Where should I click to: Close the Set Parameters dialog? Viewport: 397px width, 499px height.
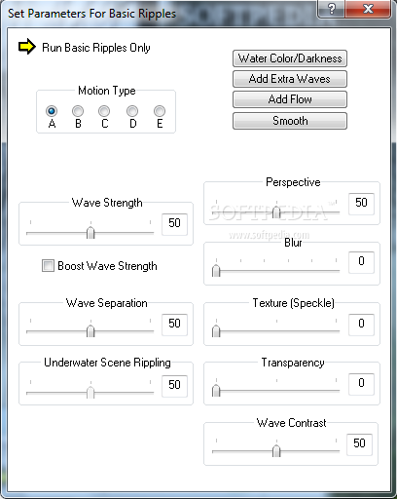tap(368, 9)
